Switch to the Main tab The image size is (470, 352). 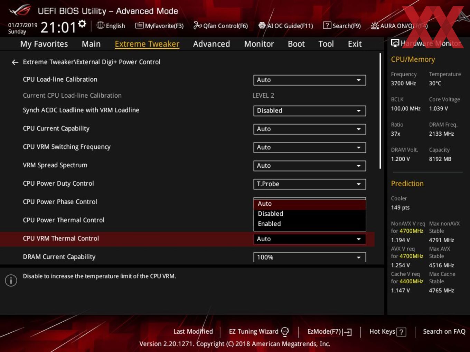point(91,44)
